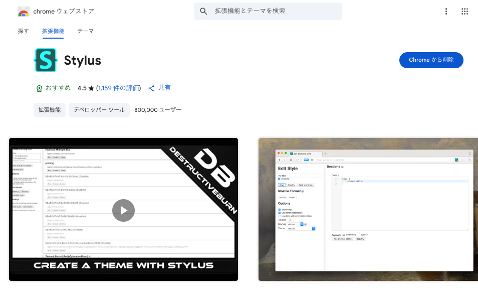The width and height of the screenshot is (478, 292).
Task: Click the おすすめ featured badge icon
Action: 39,88
